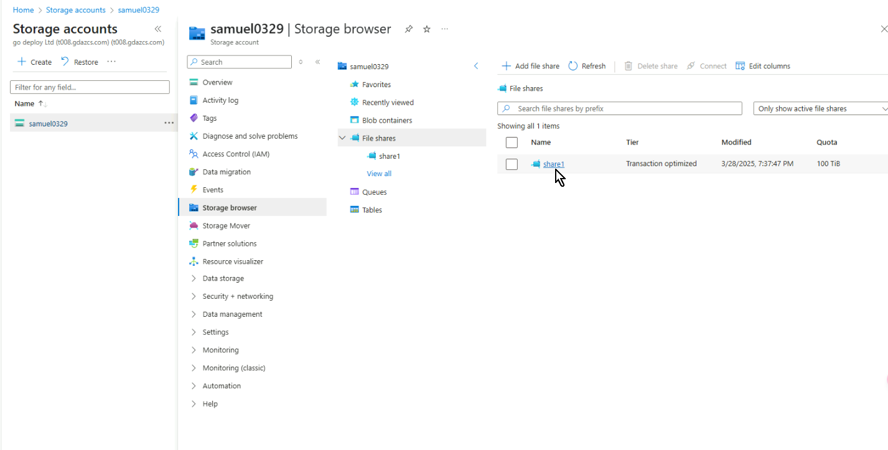Open the active file shares filter dropdown

tap(821, 109)
